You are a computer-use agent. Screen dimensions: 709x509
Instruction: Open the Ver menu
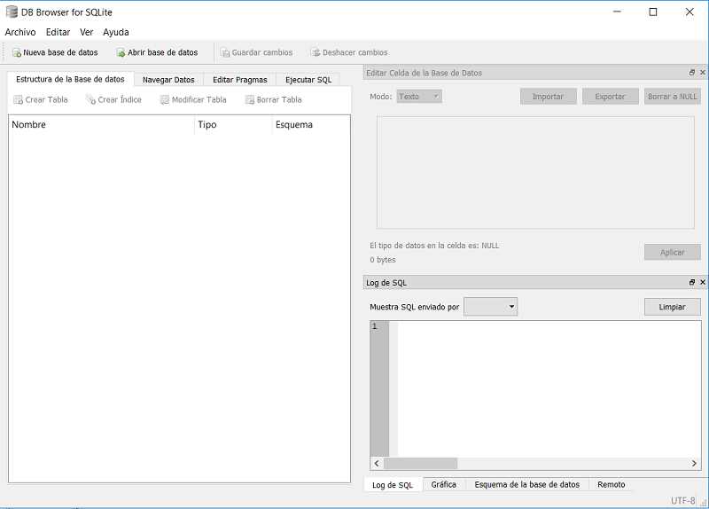86,32
